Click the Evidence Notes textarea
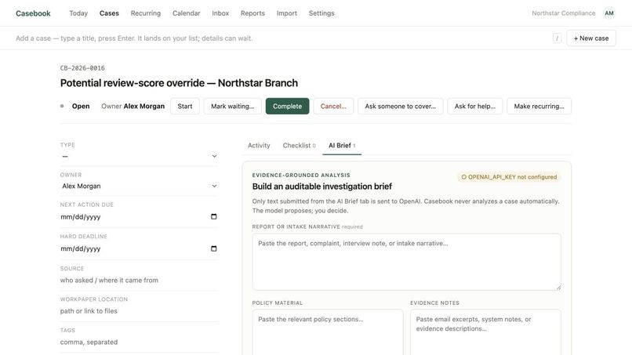The image size is (632, 355). [485, 332]
